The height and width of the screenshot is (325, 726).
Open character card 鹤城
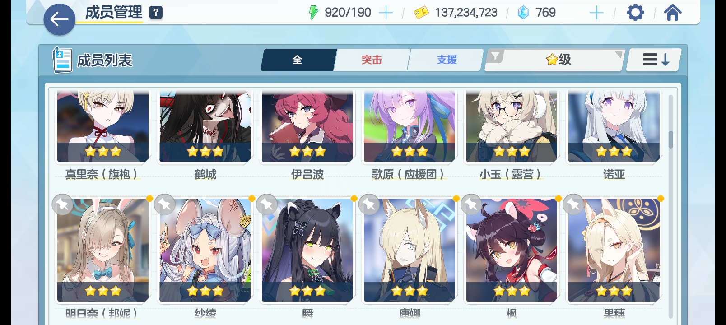coord(205,126)
